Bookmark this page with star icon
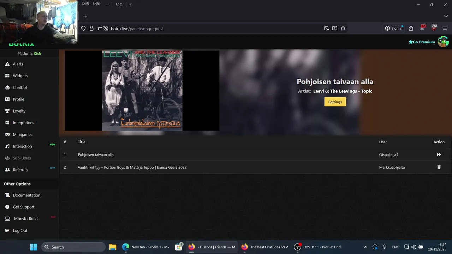 point(343,28)
